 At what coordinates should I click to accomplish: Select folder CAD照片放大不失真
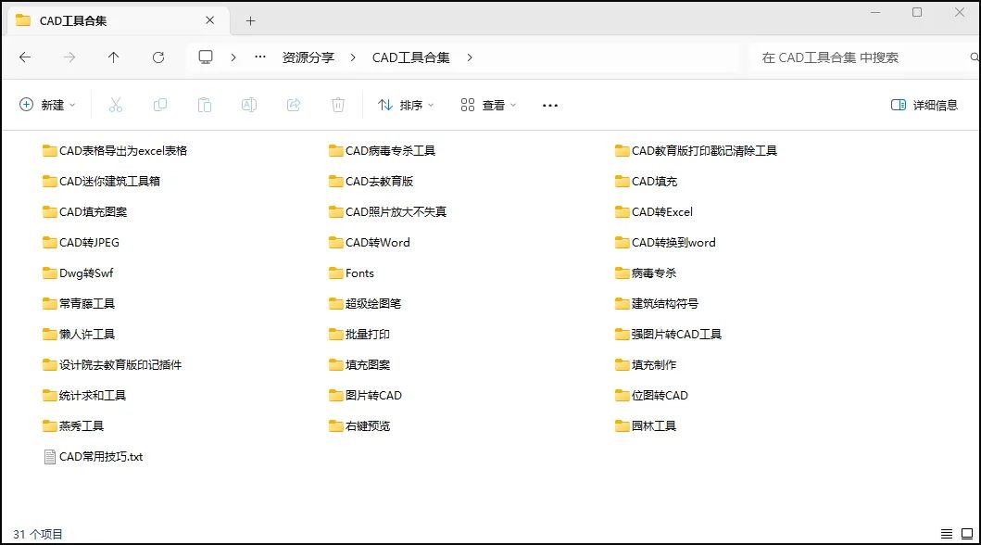pos(388,212)
